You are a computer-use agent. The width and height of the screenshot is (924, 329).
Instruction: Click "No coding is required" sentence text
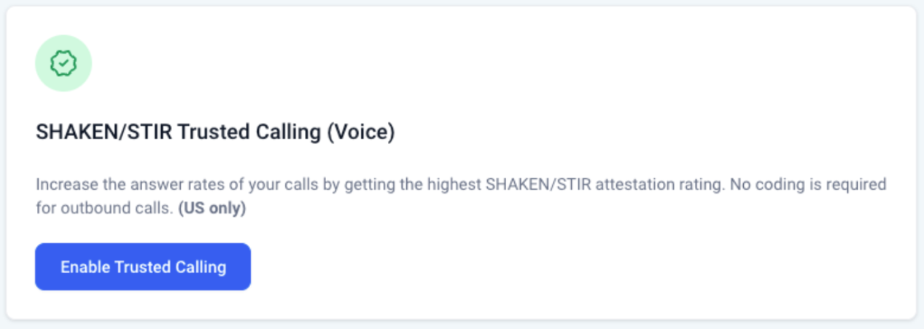(807, 184)
